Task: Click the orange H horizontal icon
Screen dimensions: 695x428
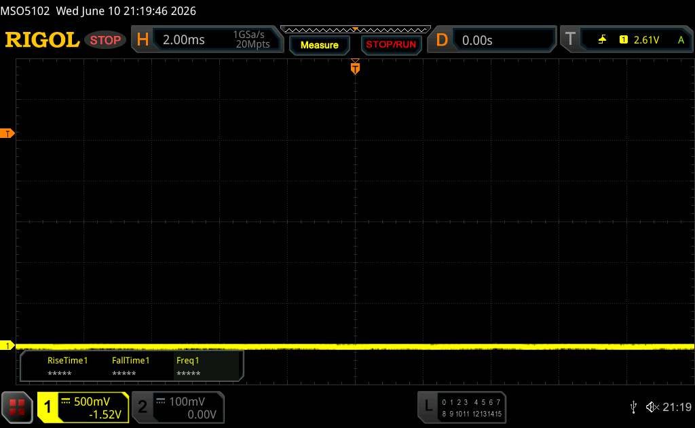Action: click(x=143, y=40)
